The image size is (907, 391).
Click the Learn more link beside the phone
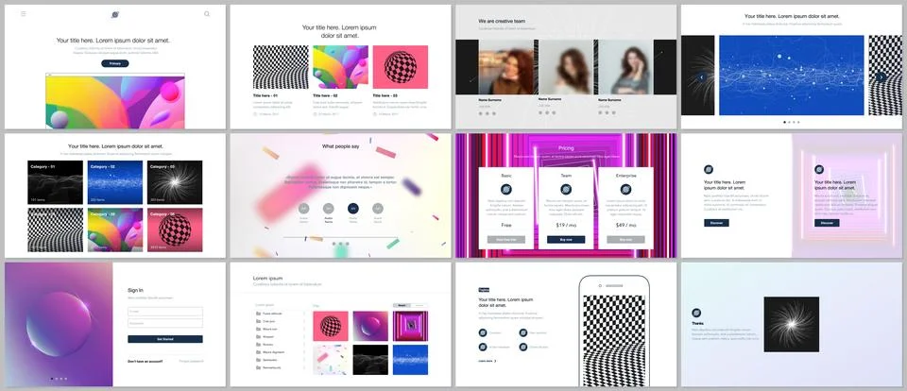(488, 361)
